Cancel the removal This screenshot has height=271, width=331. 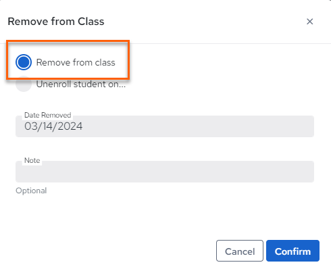[240, 251]
